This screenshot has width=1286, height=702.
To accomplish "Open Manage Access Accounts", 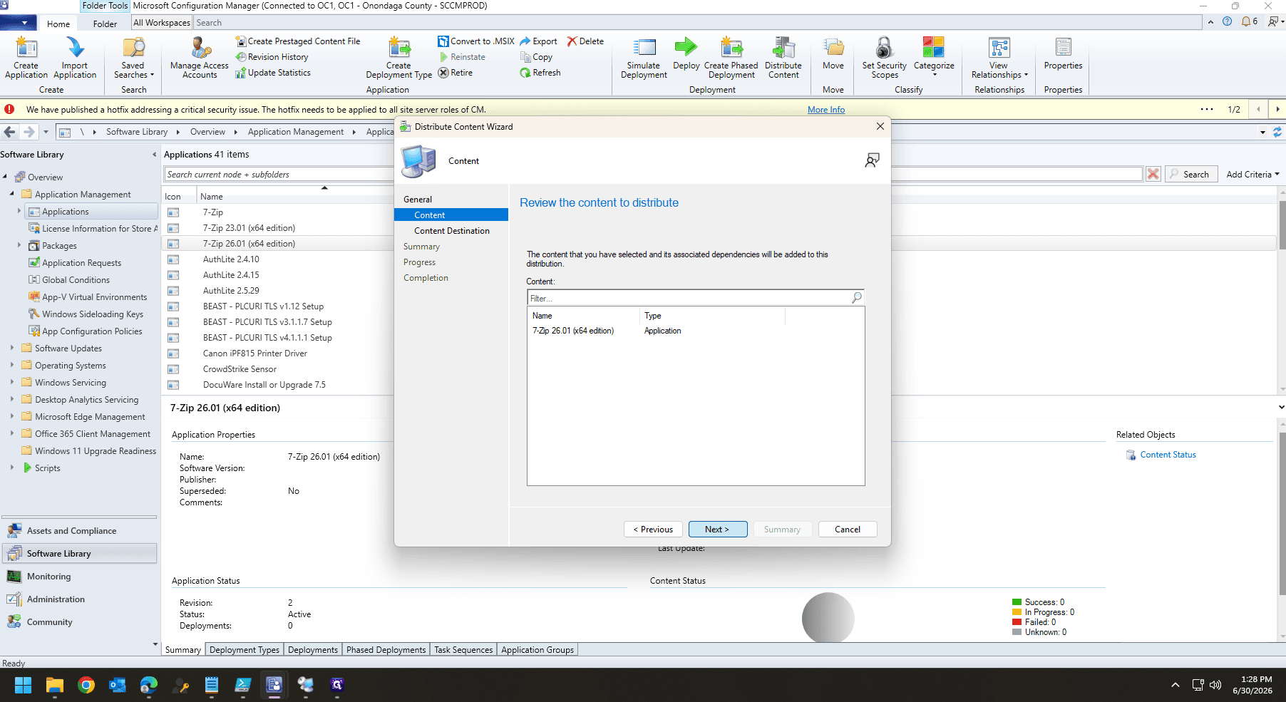I will [200, 57].
